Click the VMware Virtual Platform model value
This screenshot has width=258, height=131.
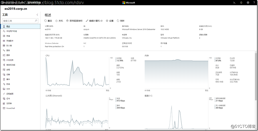(x=170, y=38)
